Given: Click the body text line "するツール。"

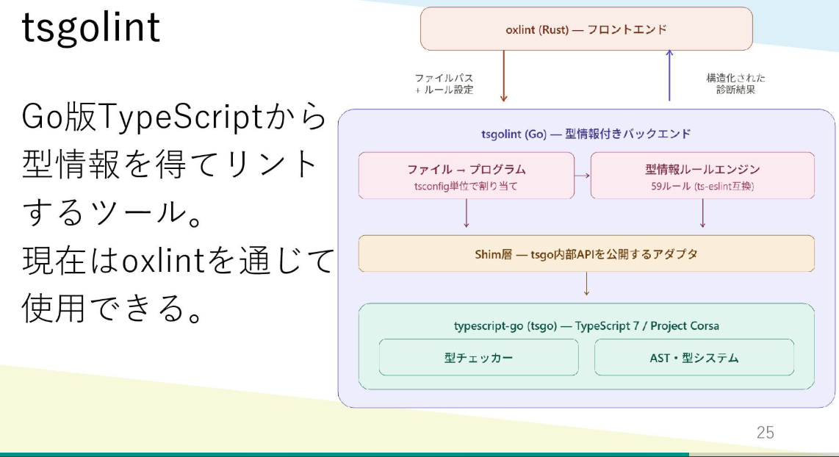Looking at the screenshot, I should (x=113, y=212).
